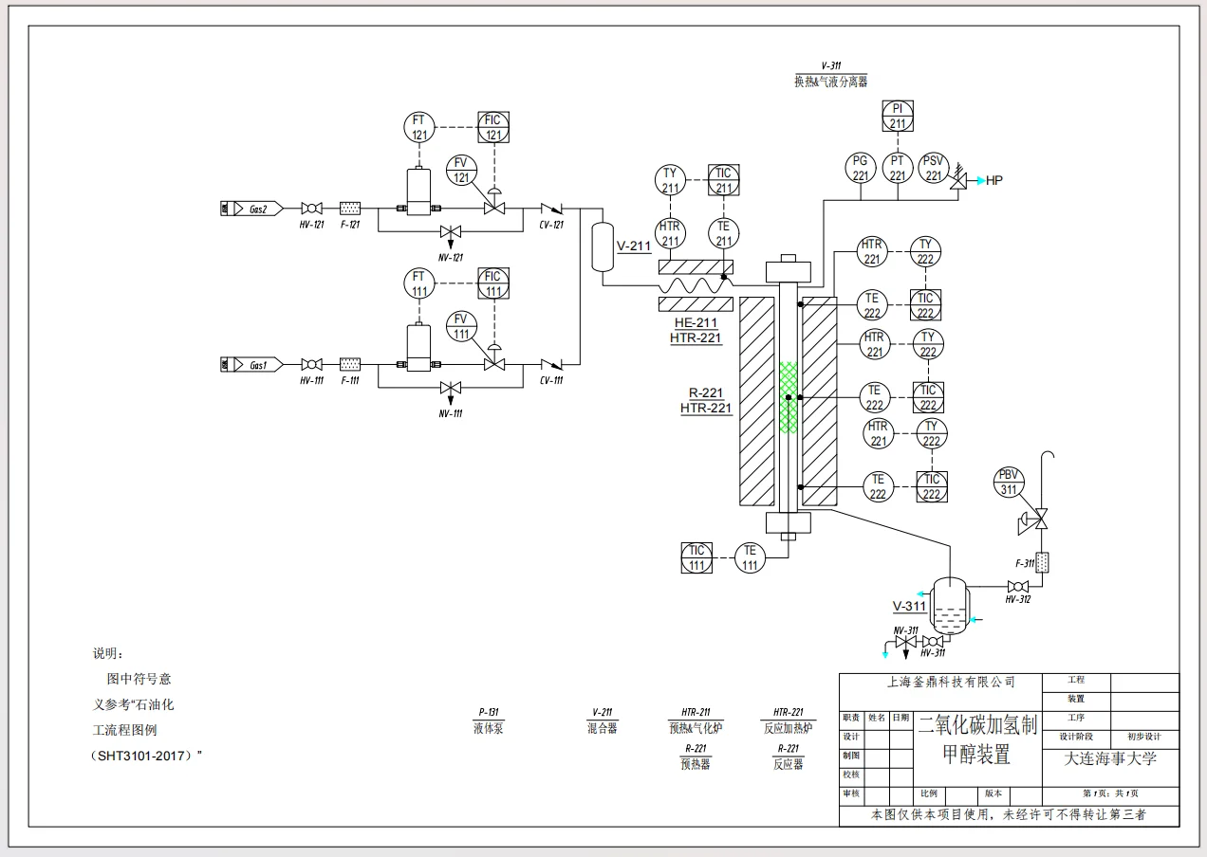Select the NV-311 valve label
This screenshot has height=857, width=1207.
[906, 630]
